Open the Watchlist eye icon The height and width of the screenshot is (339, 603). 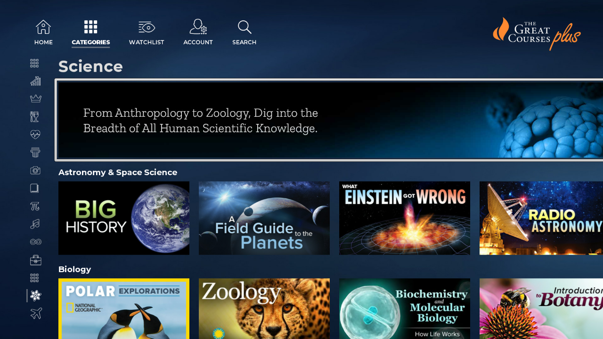click(x=147, y=27)
